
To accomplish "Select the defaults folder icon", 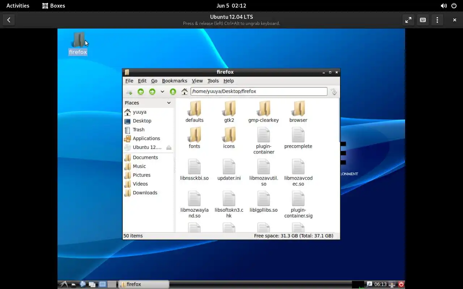I will (x=195, y=108).
